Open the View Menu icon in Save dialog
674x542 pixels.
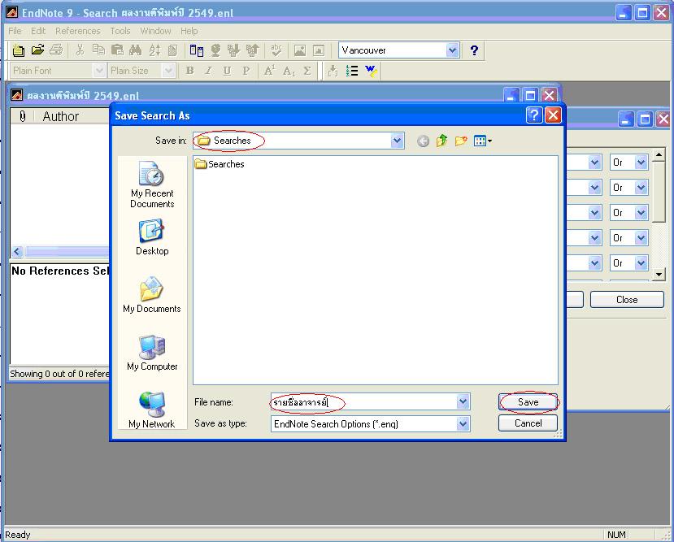(482, 141)
